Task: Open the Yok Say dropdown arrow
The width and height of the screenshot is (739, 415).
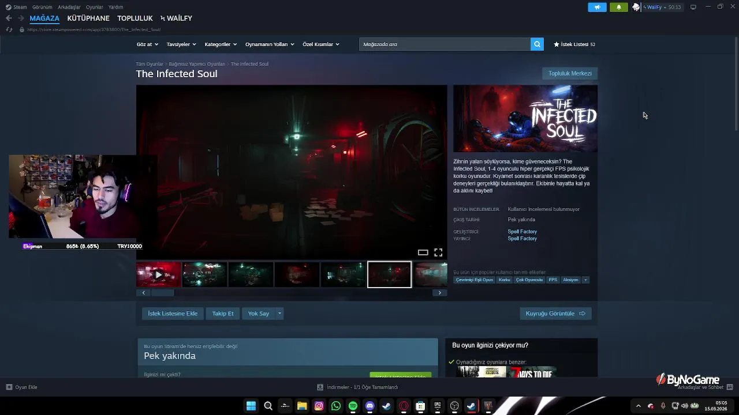Action: 279,314
